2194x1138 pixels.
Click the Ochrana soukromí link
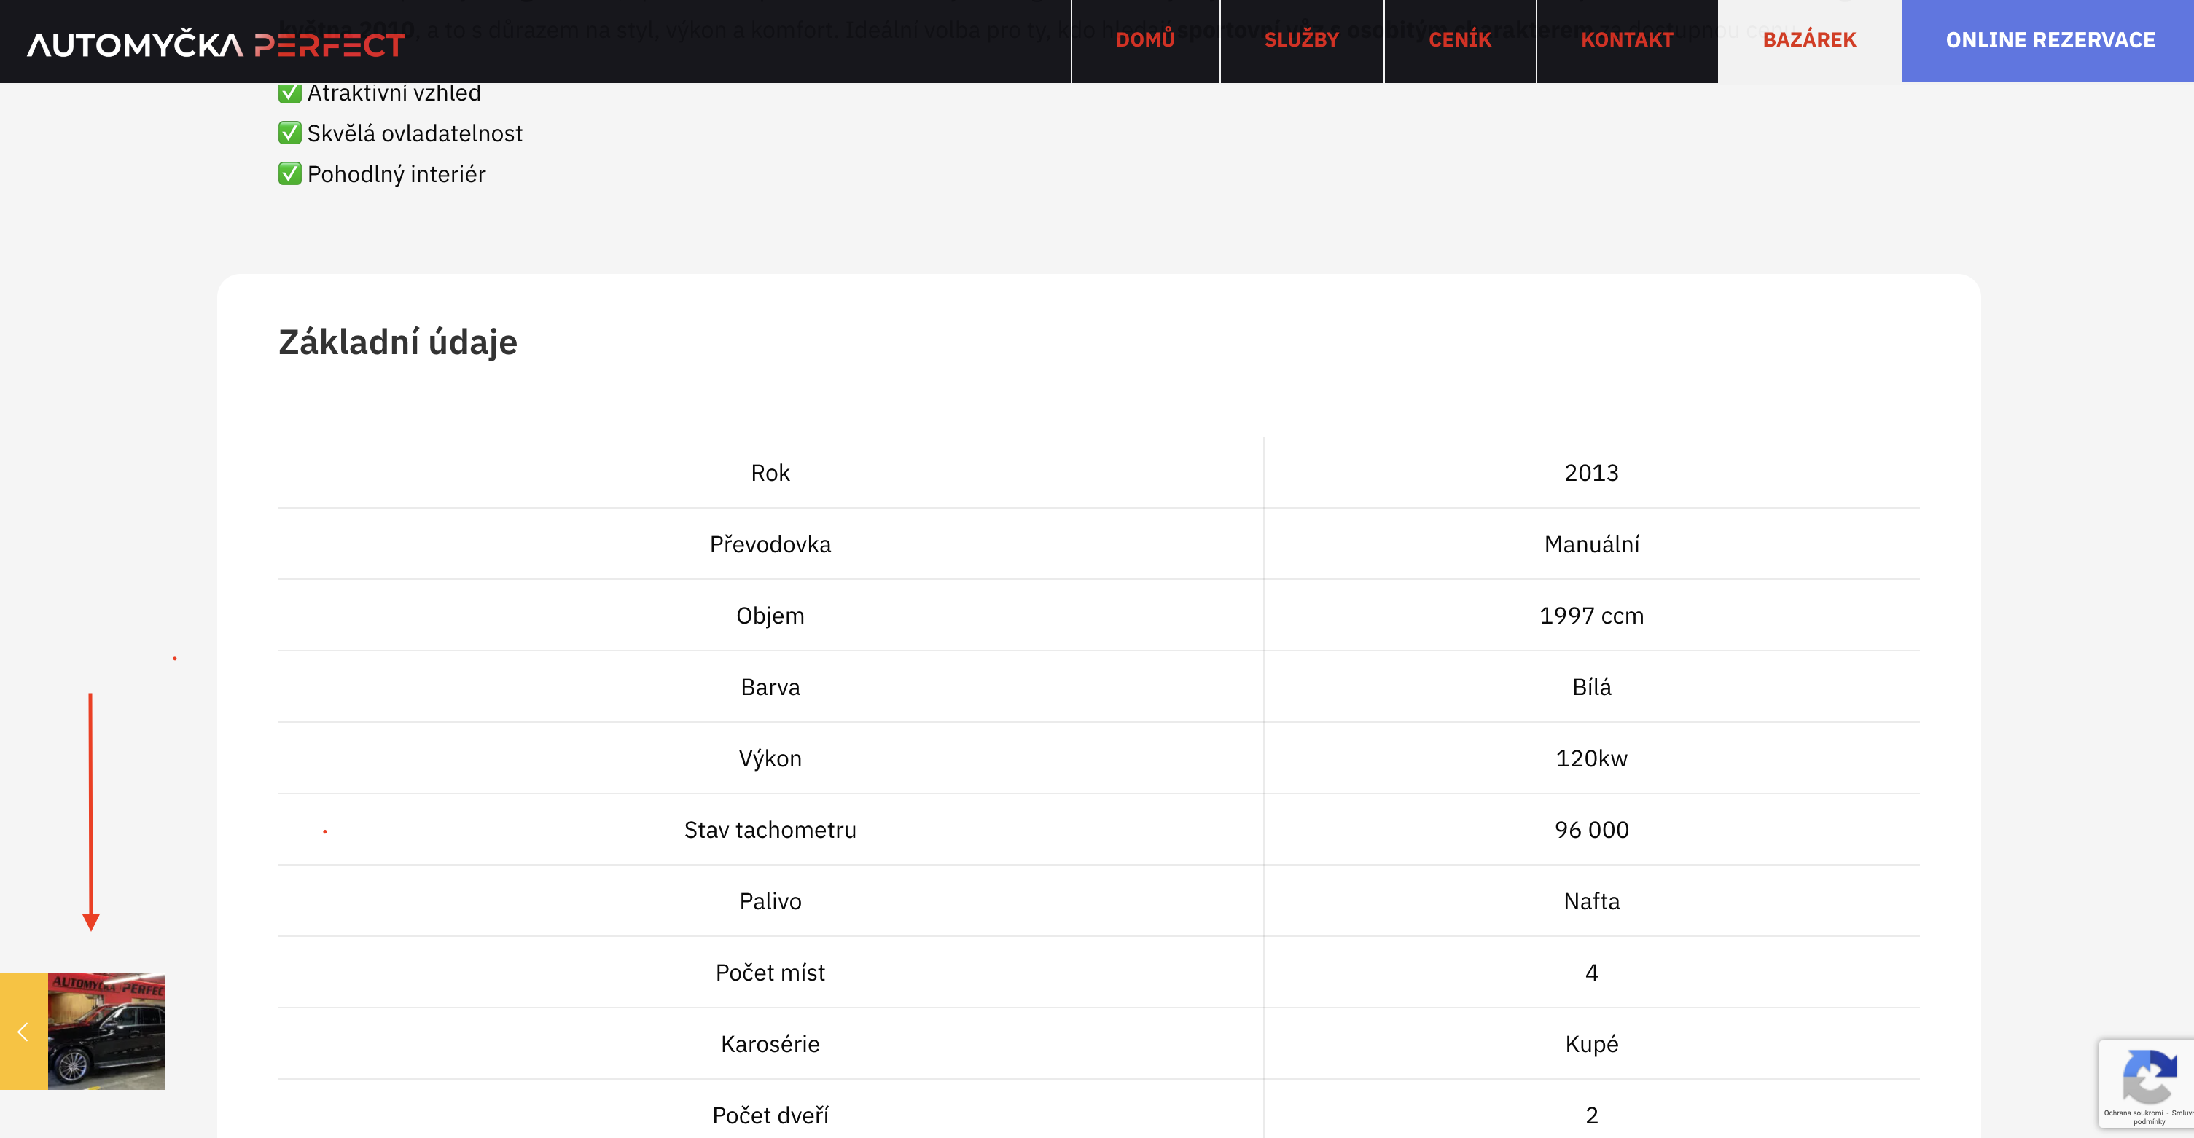(x=2133, y=1113)
